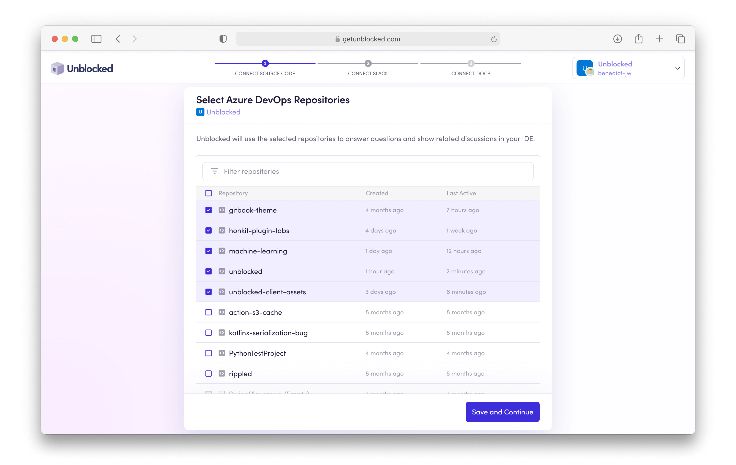Viewport: 736px width, 465px height.
Task: Click the privacy shield icon near the address bar
Action: pos(223,39)
